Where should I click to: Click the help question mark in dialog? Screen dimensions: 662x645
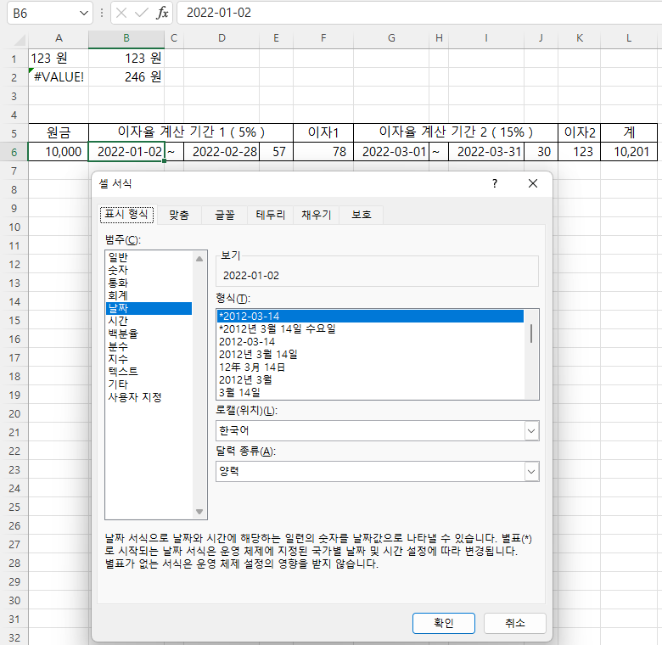point(495,183)
